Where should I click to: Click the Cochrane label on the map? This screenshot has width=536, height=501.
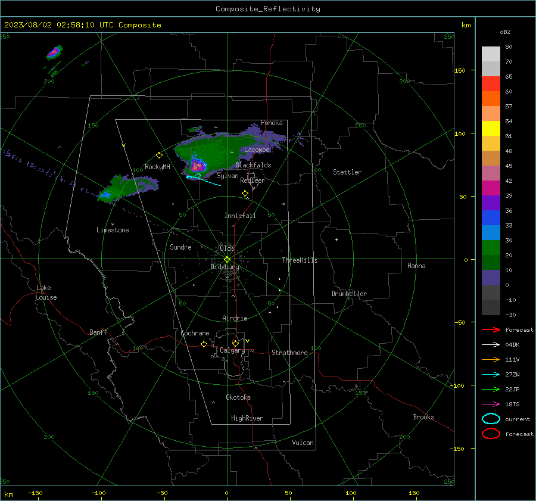pyautogui.click(x=195, y=333)
